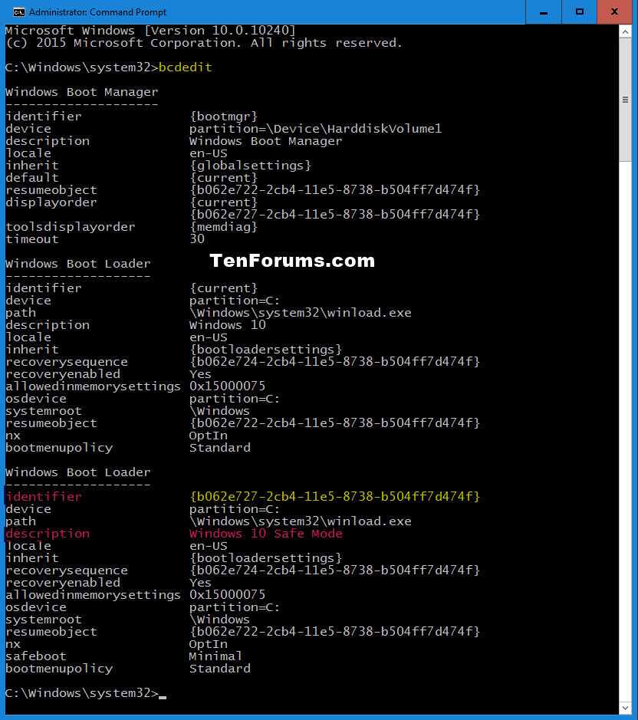Close the Command Prompt window
The height and width of the screenshot is (720, 638).
point(614,12)
